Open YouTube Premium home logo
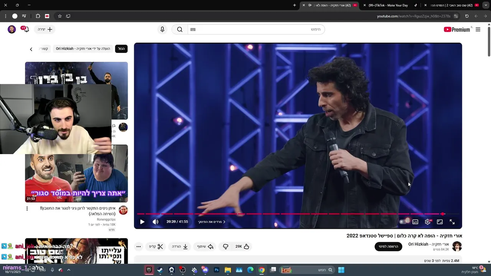Viewport: 491px width, 276px height. (x=457, y=30)
